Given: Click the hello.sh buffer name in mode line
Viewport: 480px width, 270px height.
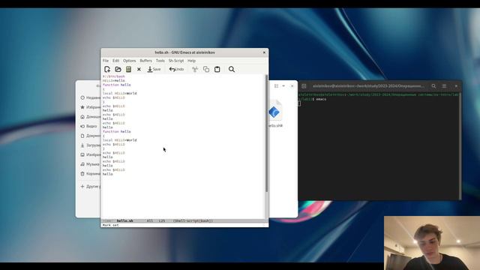Looking at the screenshot, I should coord(125,220).
